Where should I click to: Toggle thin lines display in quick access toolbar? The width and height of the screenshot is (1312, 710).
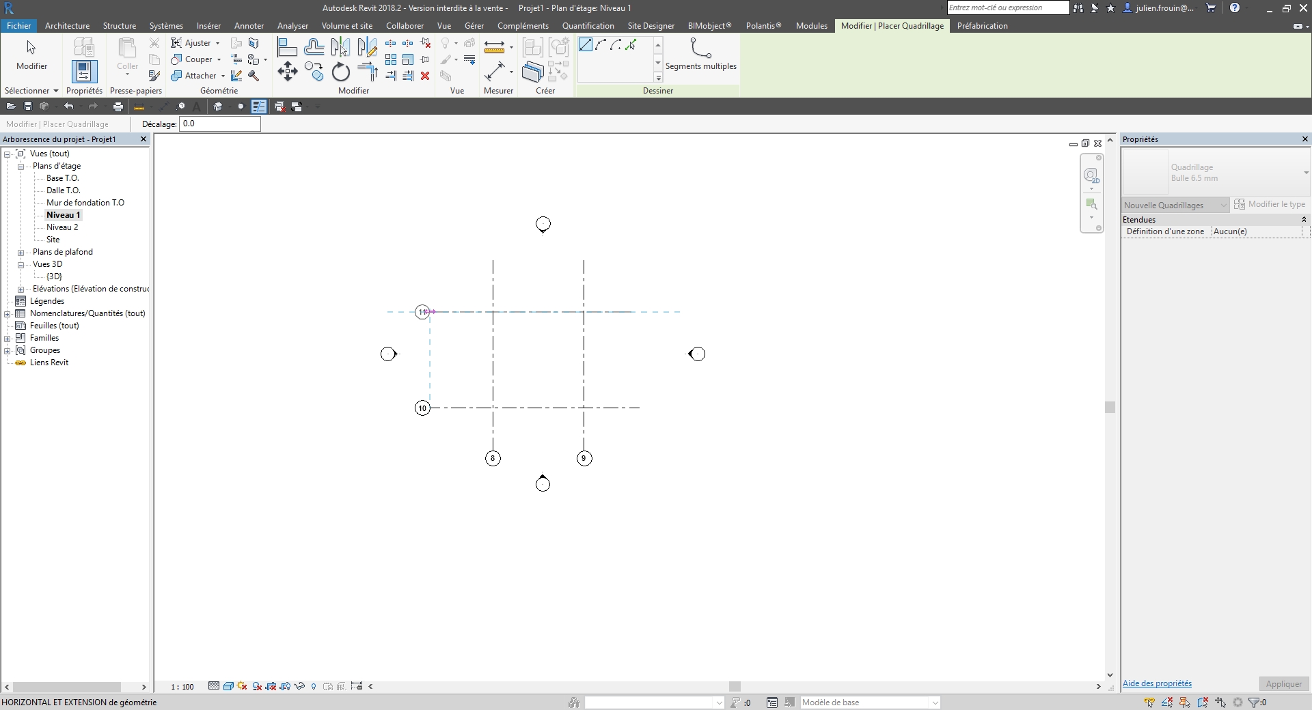258,106
